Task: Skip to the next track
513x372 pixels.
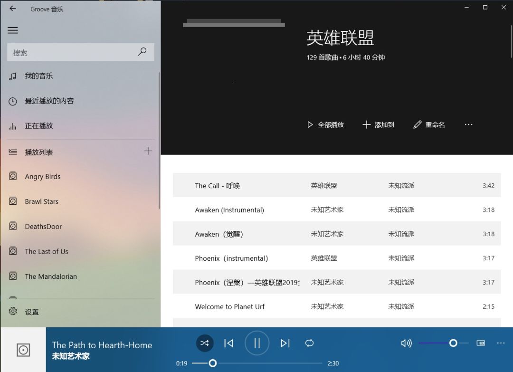Action: [285, 343]
